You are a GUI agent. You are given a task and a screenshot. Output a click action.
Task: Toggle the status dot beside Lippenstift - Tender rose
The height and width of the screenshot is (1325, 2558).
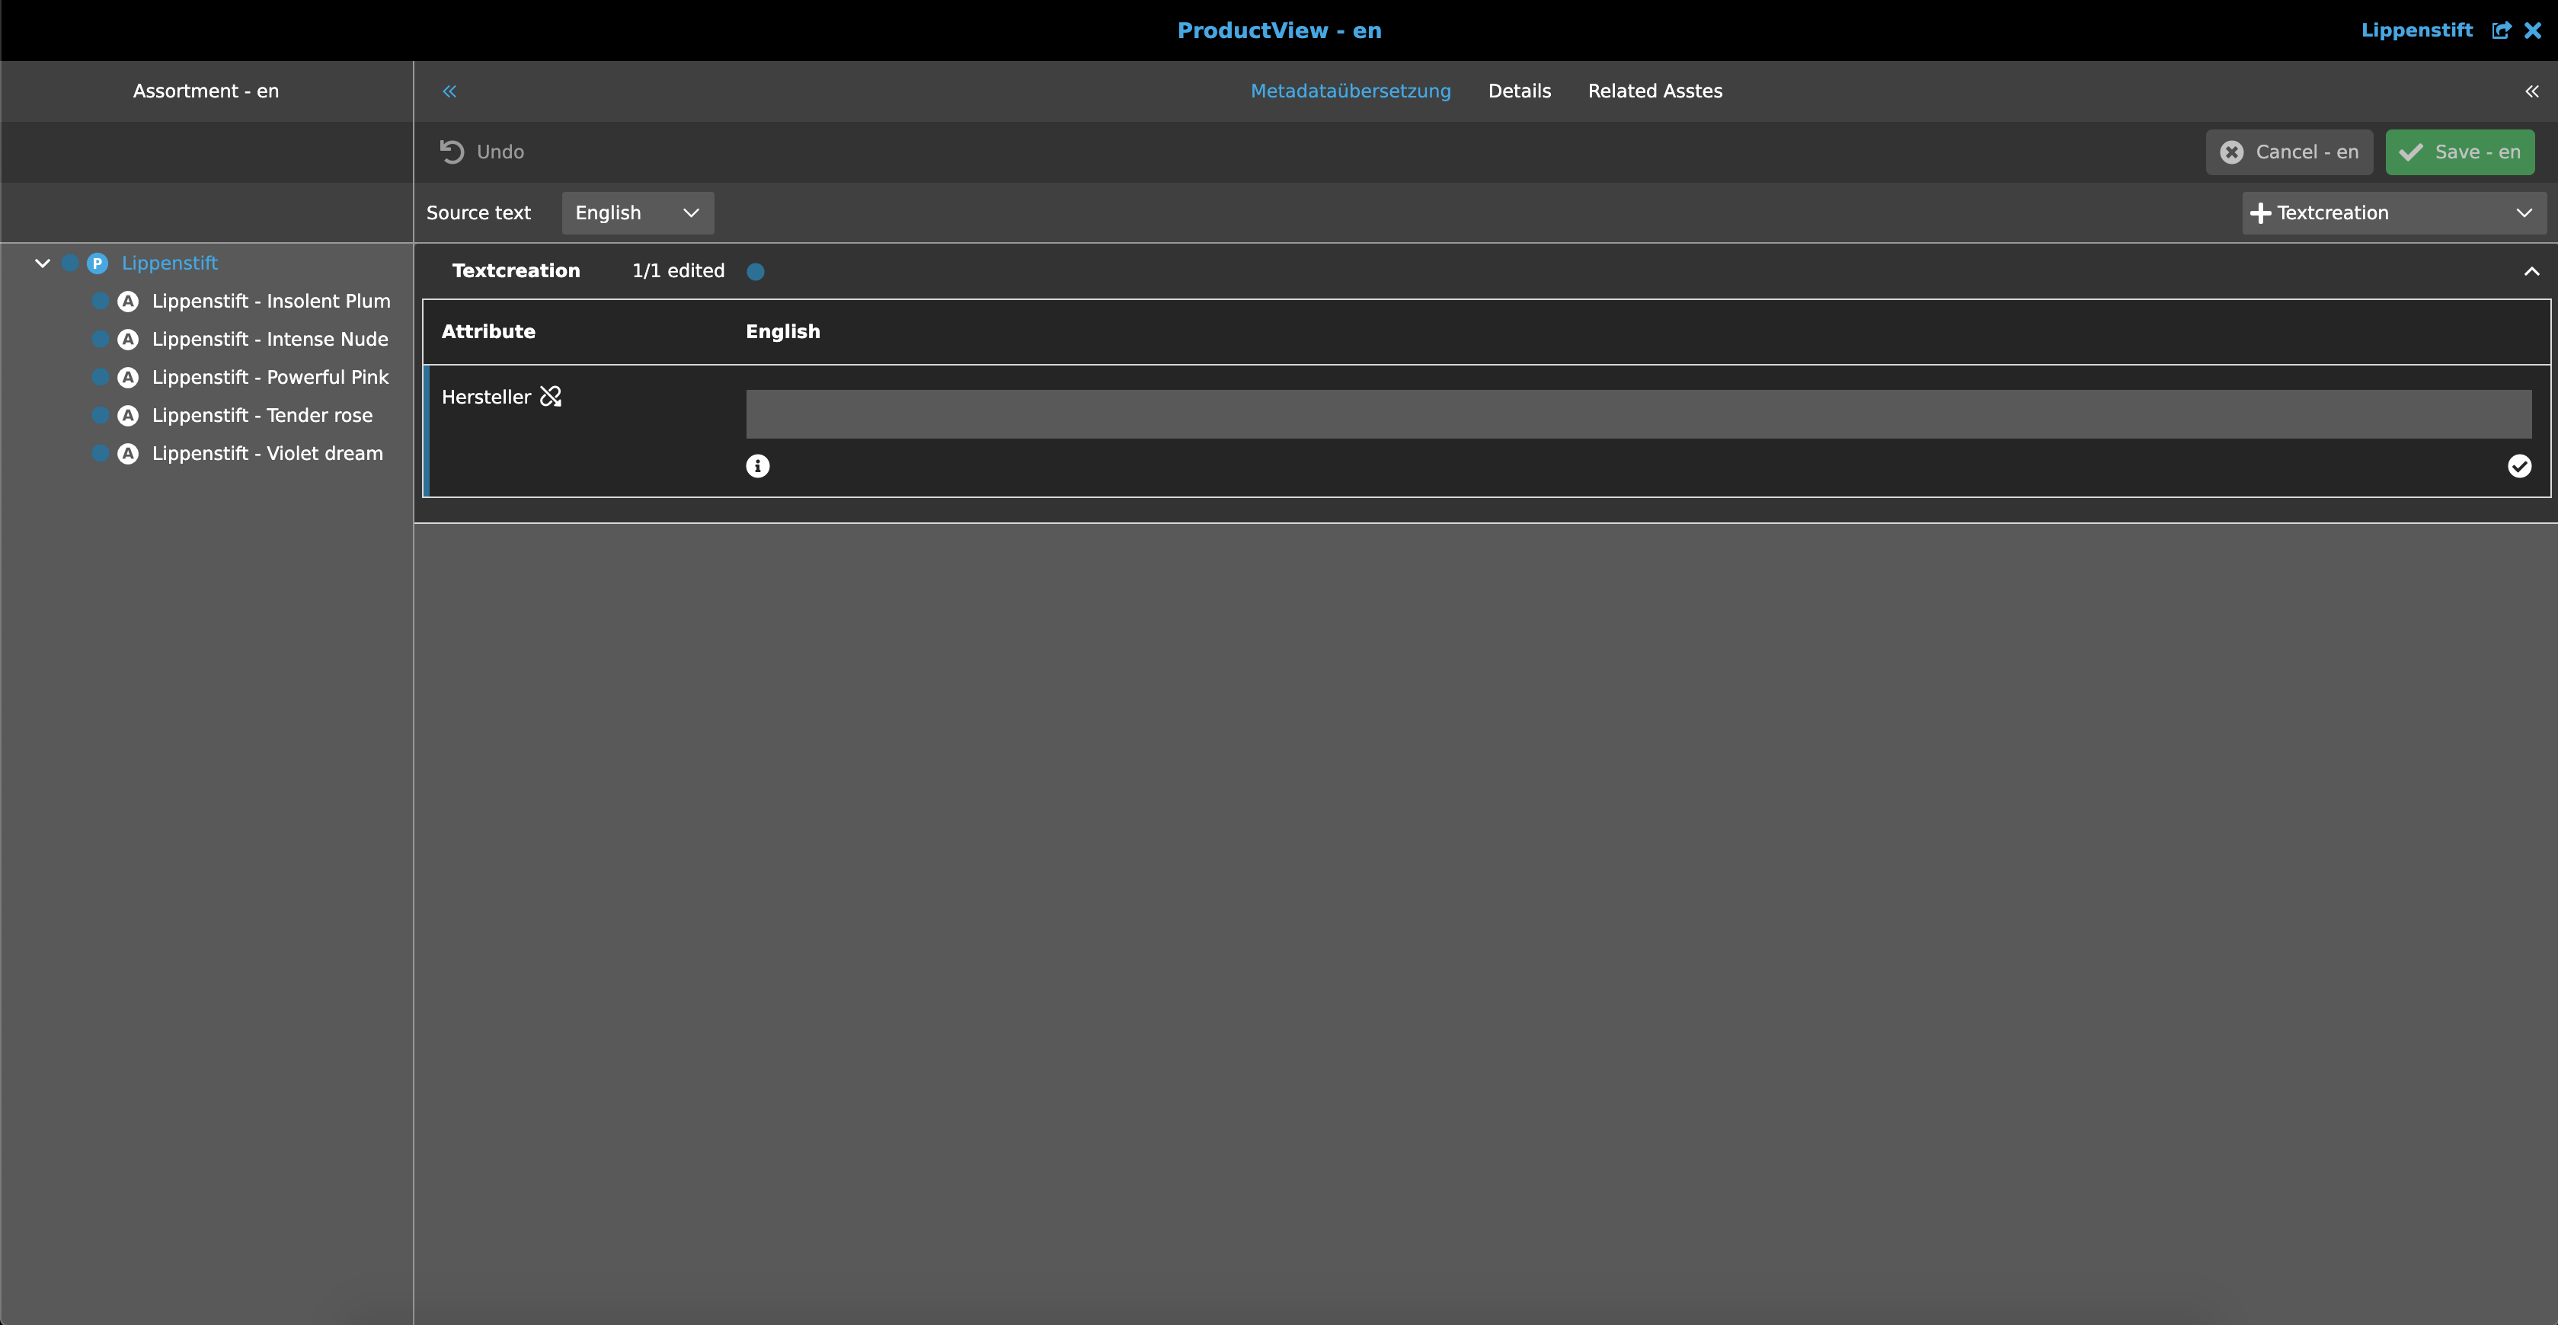click(99, 415)
